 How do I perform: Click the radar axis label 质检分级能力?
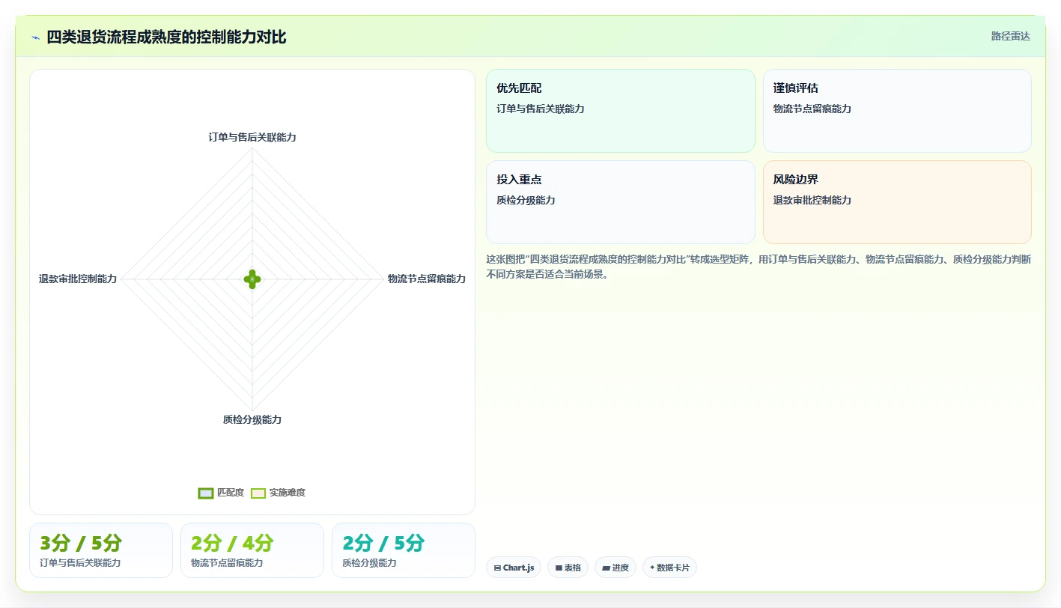252,419
